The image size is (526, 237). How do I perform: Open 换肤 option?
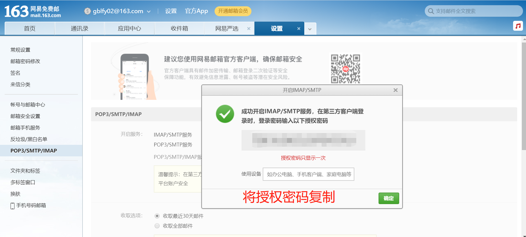(15, 194)
